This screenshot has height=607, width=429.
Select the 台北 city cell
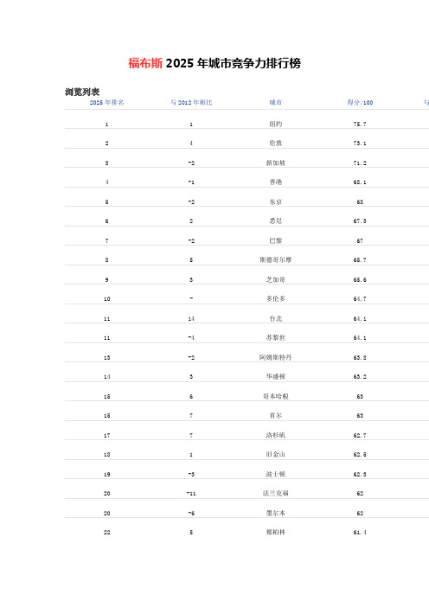click(276, 319)
